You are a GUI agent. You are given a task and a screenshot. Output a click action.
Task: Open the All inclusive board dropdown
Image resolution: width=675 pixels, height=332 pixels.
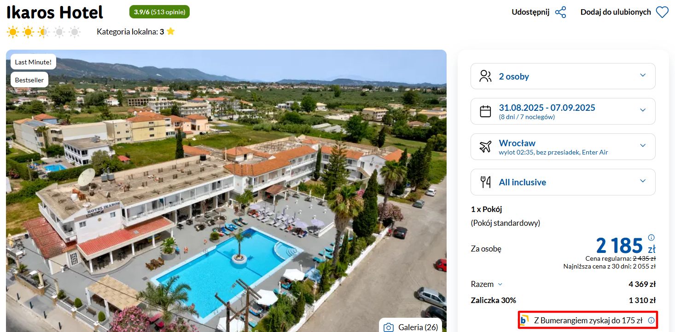563,182
